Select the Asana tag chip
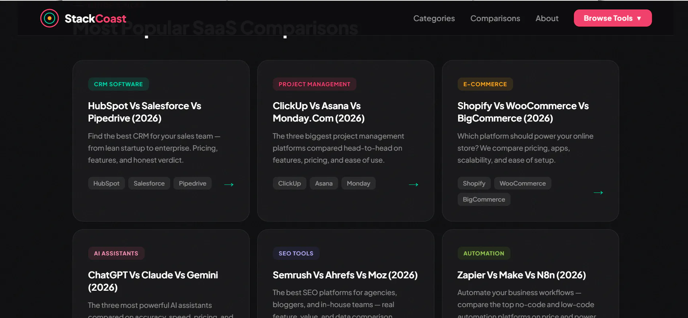Screen dimensions: 688x318 point(324,183)
